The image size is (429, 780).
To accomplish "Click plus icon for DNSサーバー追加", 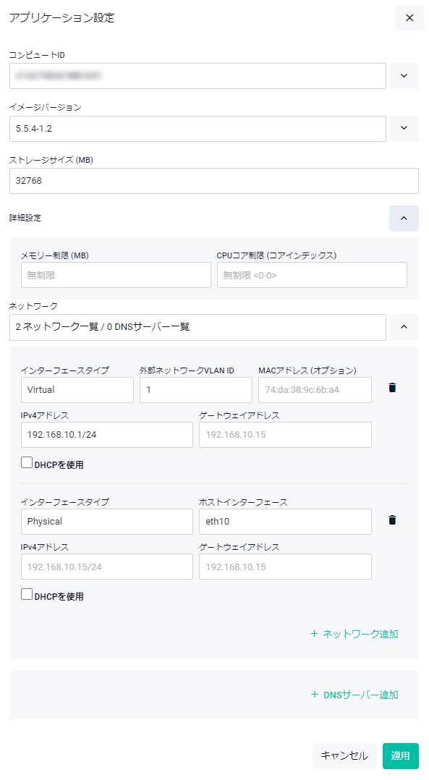I will (314, 695).
